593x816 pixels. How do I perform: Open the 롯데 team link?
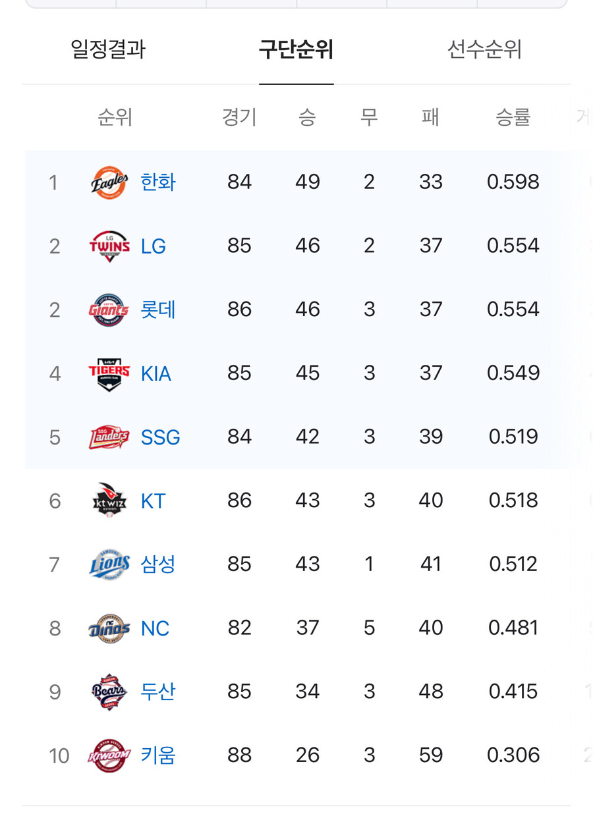tap(158, 310)
